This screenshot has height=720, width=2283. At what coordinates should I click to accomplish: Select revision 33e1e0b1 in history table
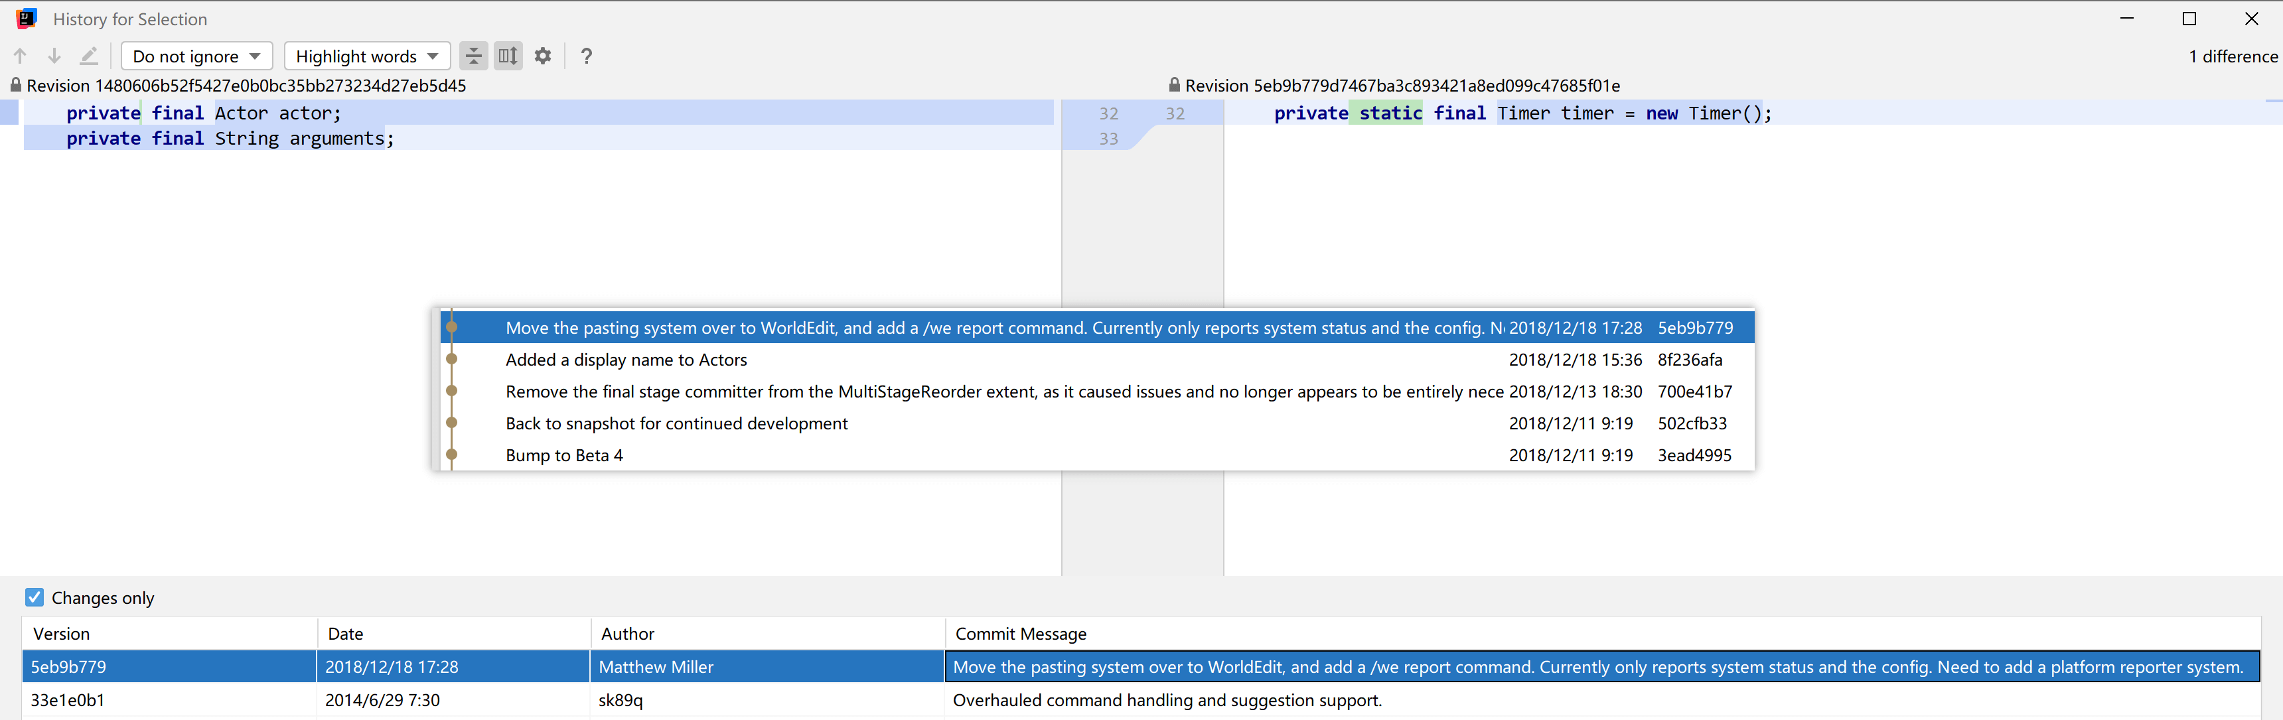68,701
